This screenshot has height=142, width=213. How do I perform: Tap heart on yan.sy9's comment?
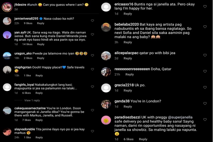(x=92, y=34)
